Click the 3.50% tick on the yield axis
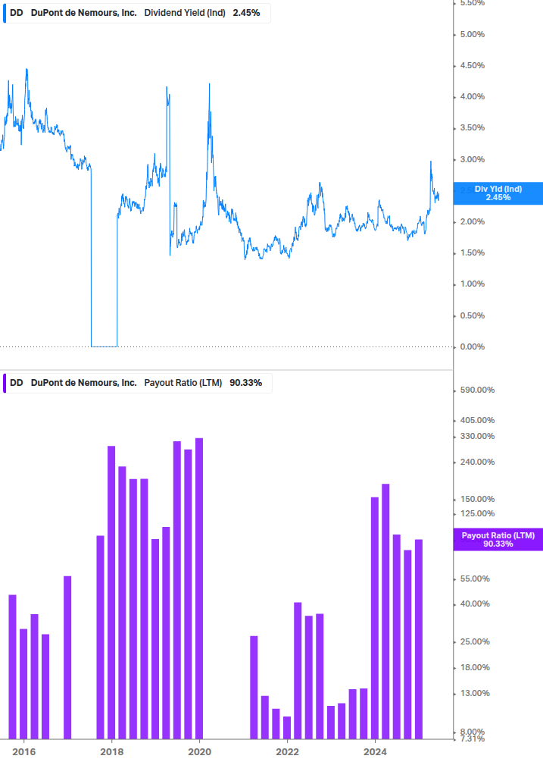Viewport: 543px width, 762px height. click(x=472, y=128)
